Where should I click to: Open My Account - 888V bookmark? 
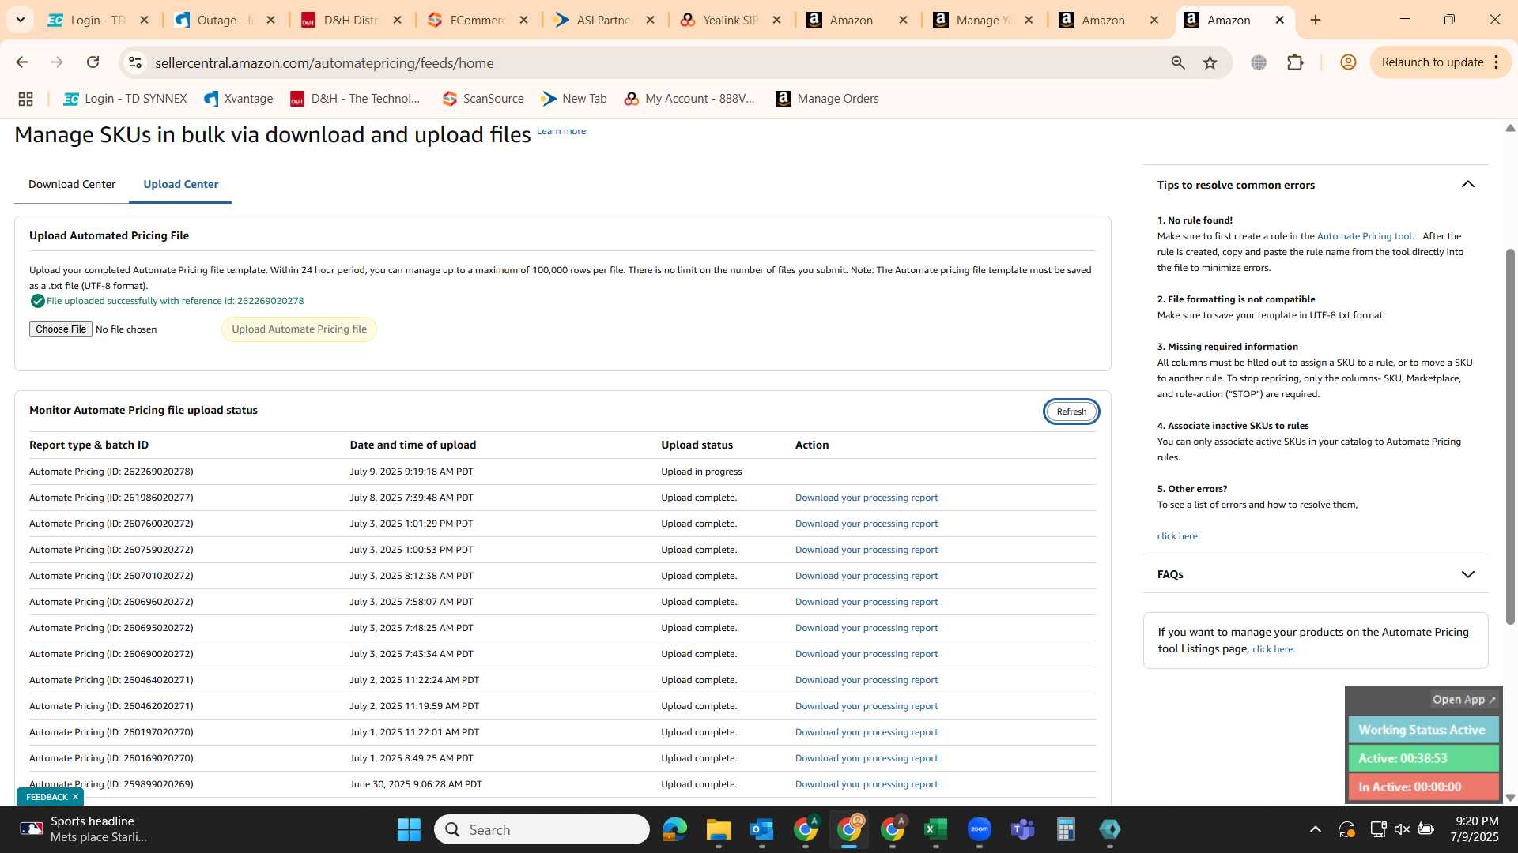point(689,99)
